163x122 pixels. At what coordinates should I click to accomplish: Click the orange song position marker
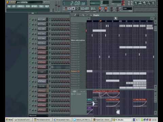101,21
